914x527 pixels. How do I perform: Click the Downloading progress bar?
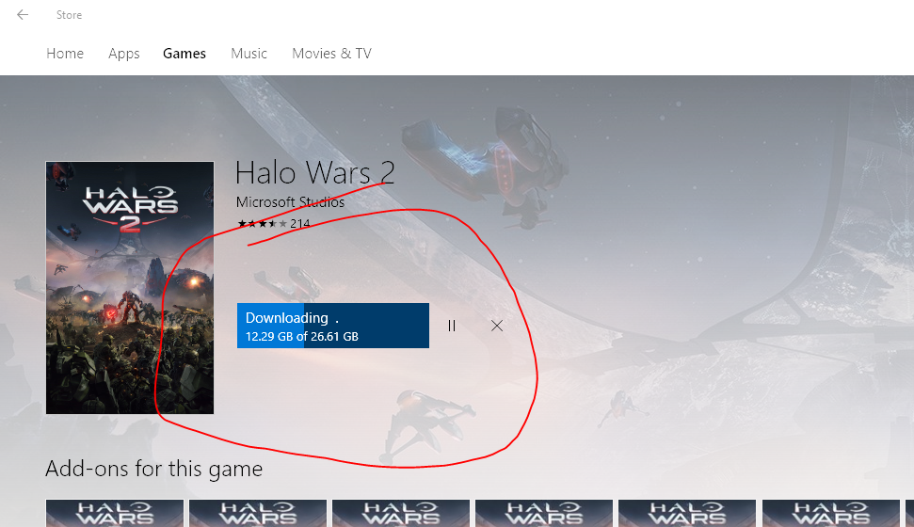click(333, 326)
